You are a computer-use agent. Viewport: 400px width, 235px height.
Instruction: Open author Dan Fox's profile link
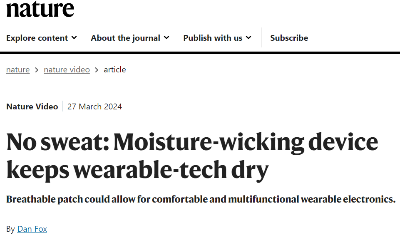pos(32,229)
